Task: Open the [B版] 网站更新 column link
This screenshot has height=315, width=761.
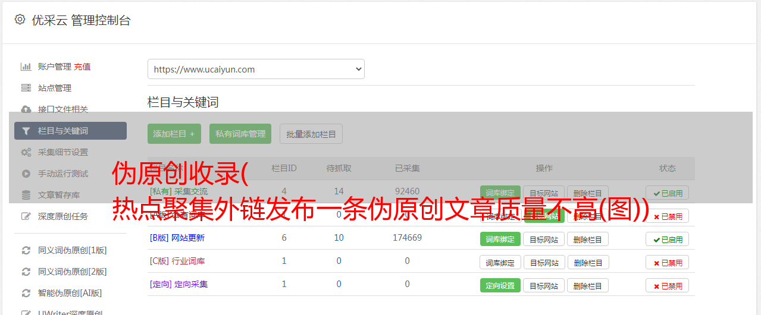Action: pos(177,238)
